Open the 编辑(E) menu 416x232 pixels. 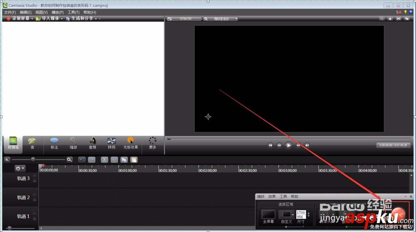(25, 12)
